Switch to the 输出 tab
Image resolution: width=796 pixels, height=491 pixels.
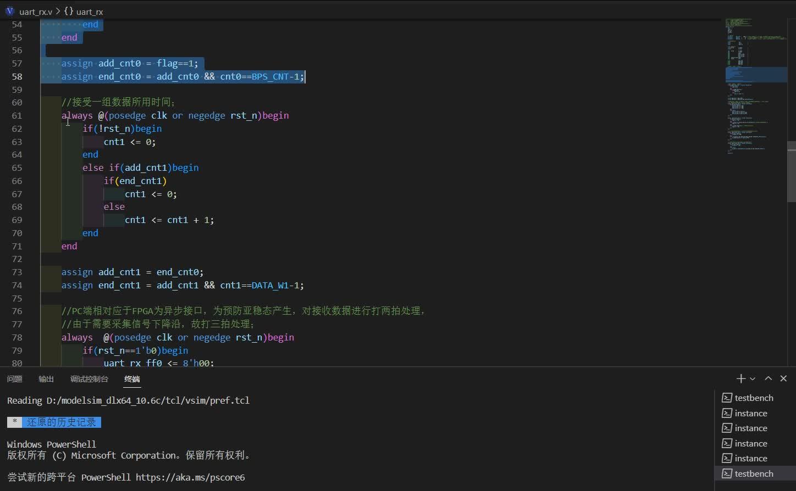[x=46, y=378]
